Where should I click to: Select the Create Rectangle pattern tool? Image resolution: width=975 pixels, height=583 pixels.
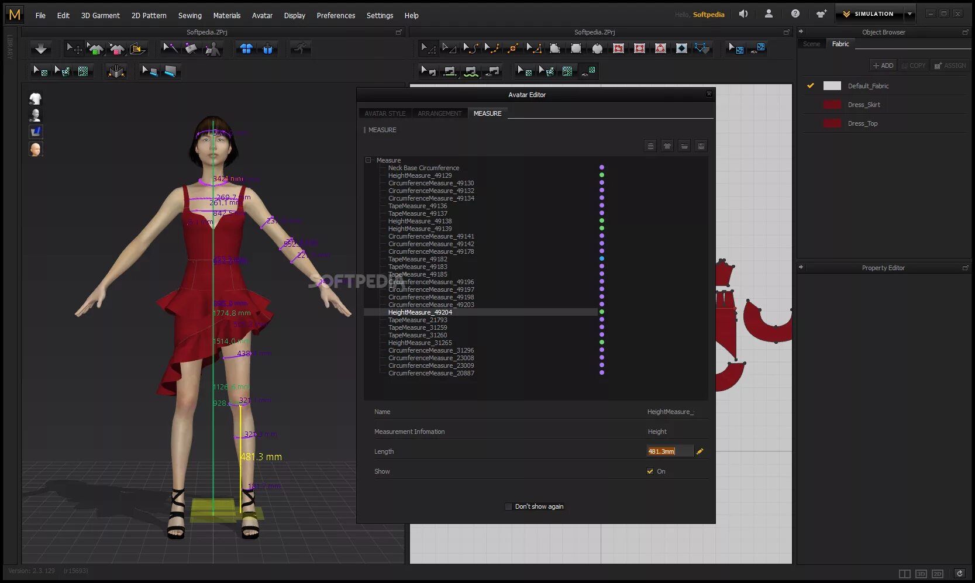tap(576, 49)
